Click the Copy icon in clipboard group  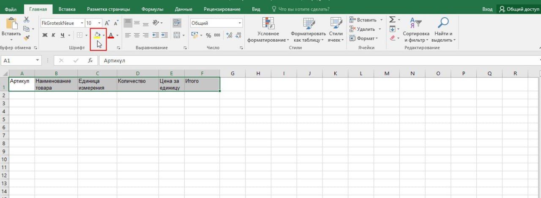pos(27,29)
